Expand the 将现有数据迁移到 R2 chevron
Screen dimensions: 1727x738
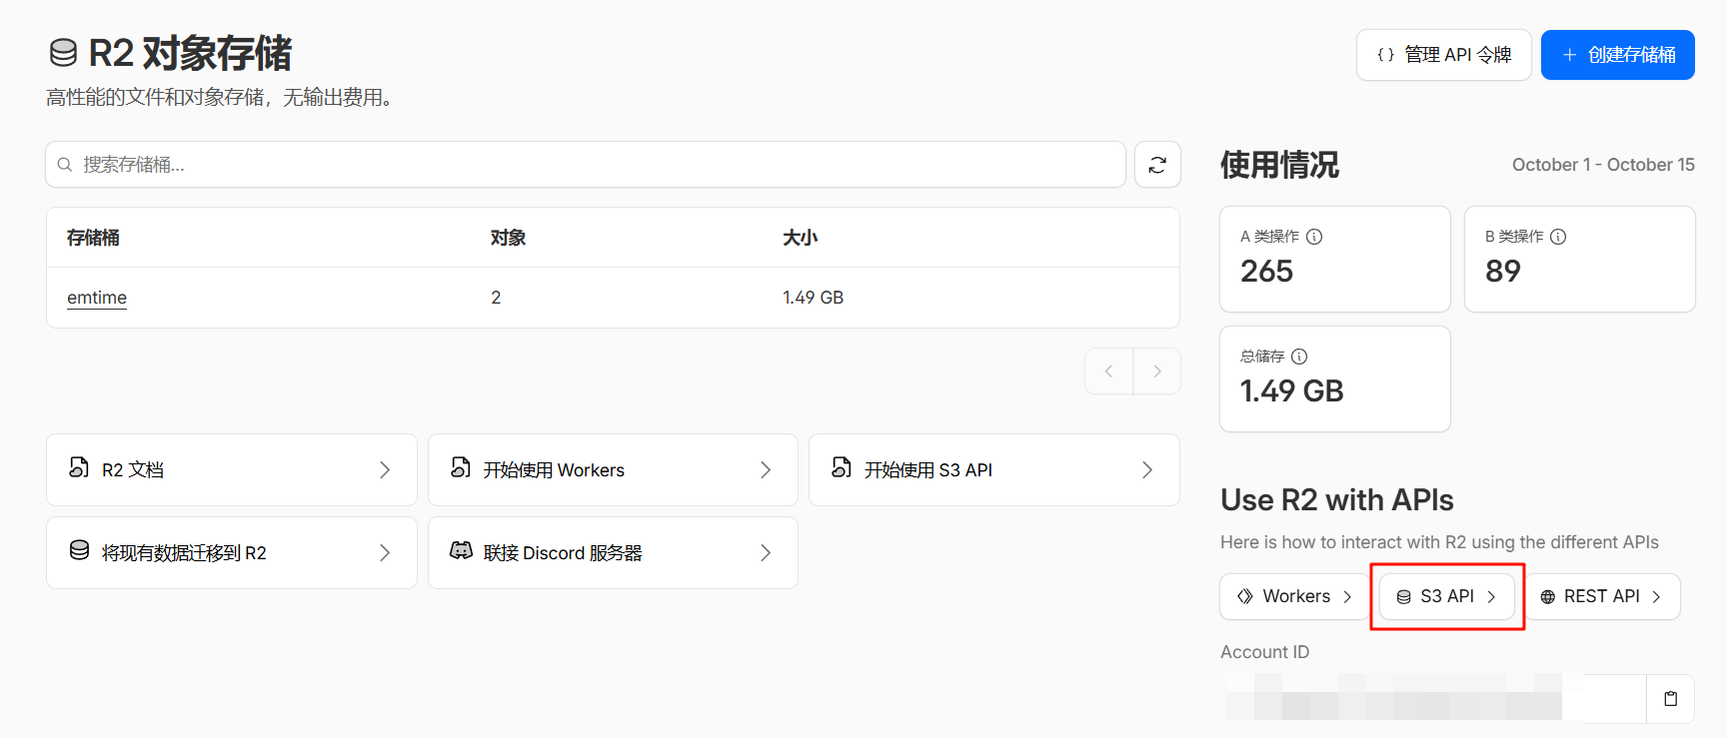[385, 553]
